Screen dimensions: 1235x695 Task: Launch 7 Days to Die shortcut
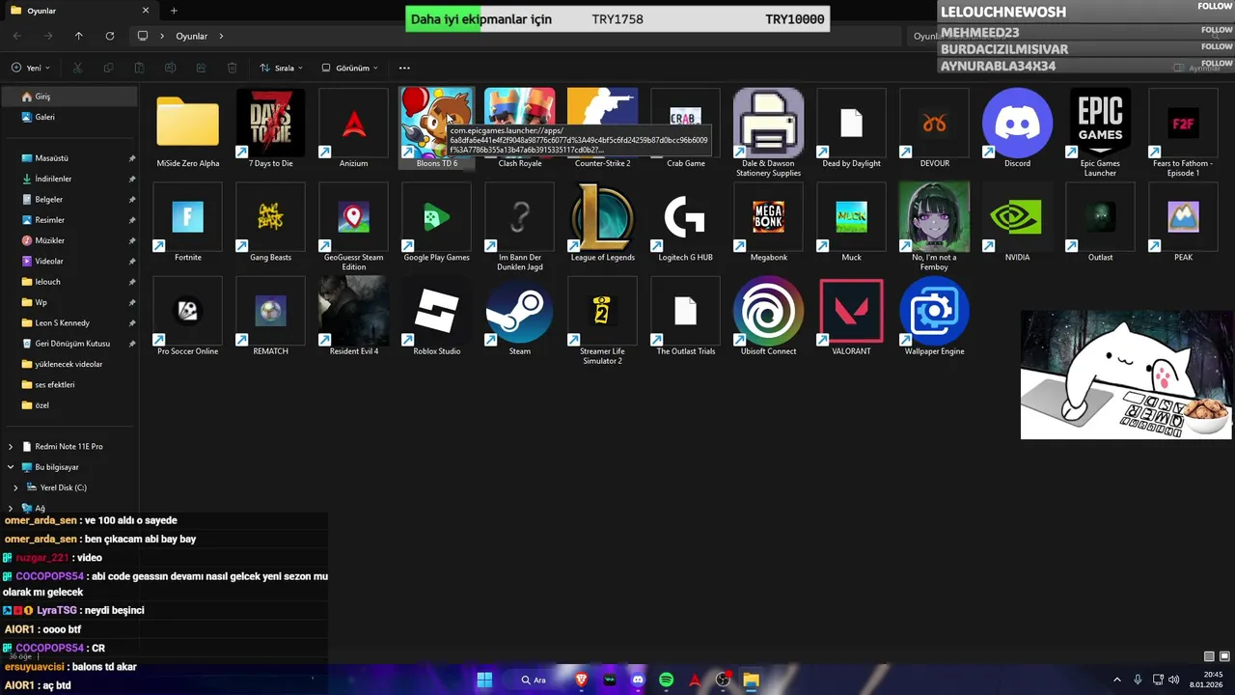(271, 128)
